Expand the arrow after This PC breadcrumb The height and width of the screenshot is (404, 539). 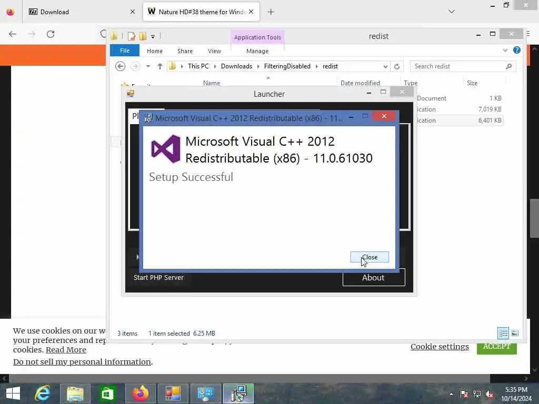pyautogui.click(x=215, y=66)
